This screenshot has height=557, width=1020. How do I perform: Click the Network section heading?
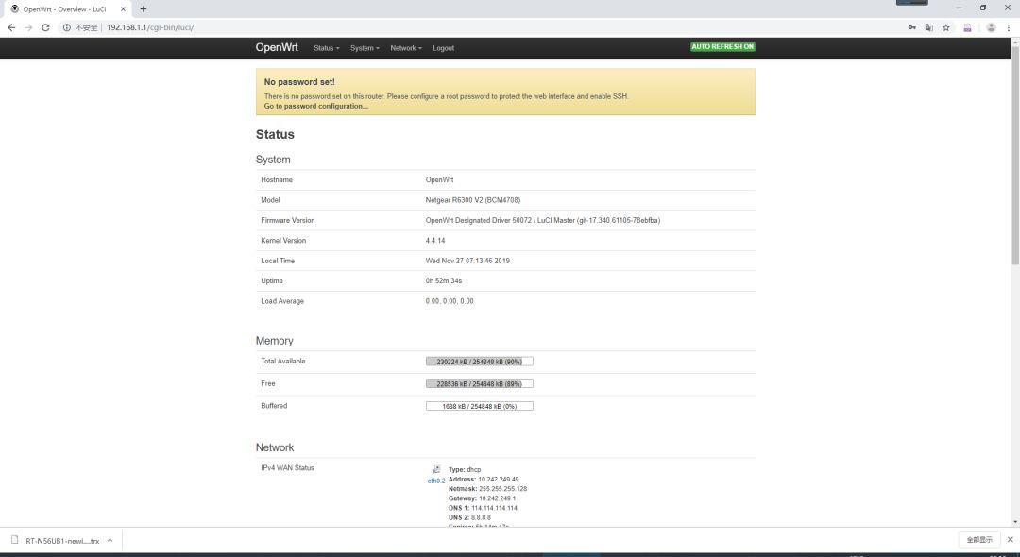[x=275, y=447]
